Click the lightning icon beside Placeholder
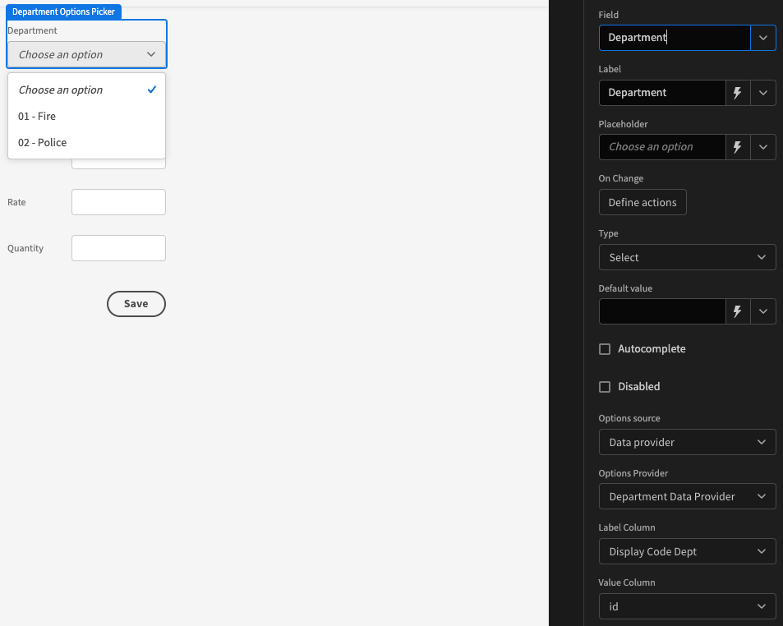The width and height of the screenshot is (783, 626). click(x=737, y=147)
